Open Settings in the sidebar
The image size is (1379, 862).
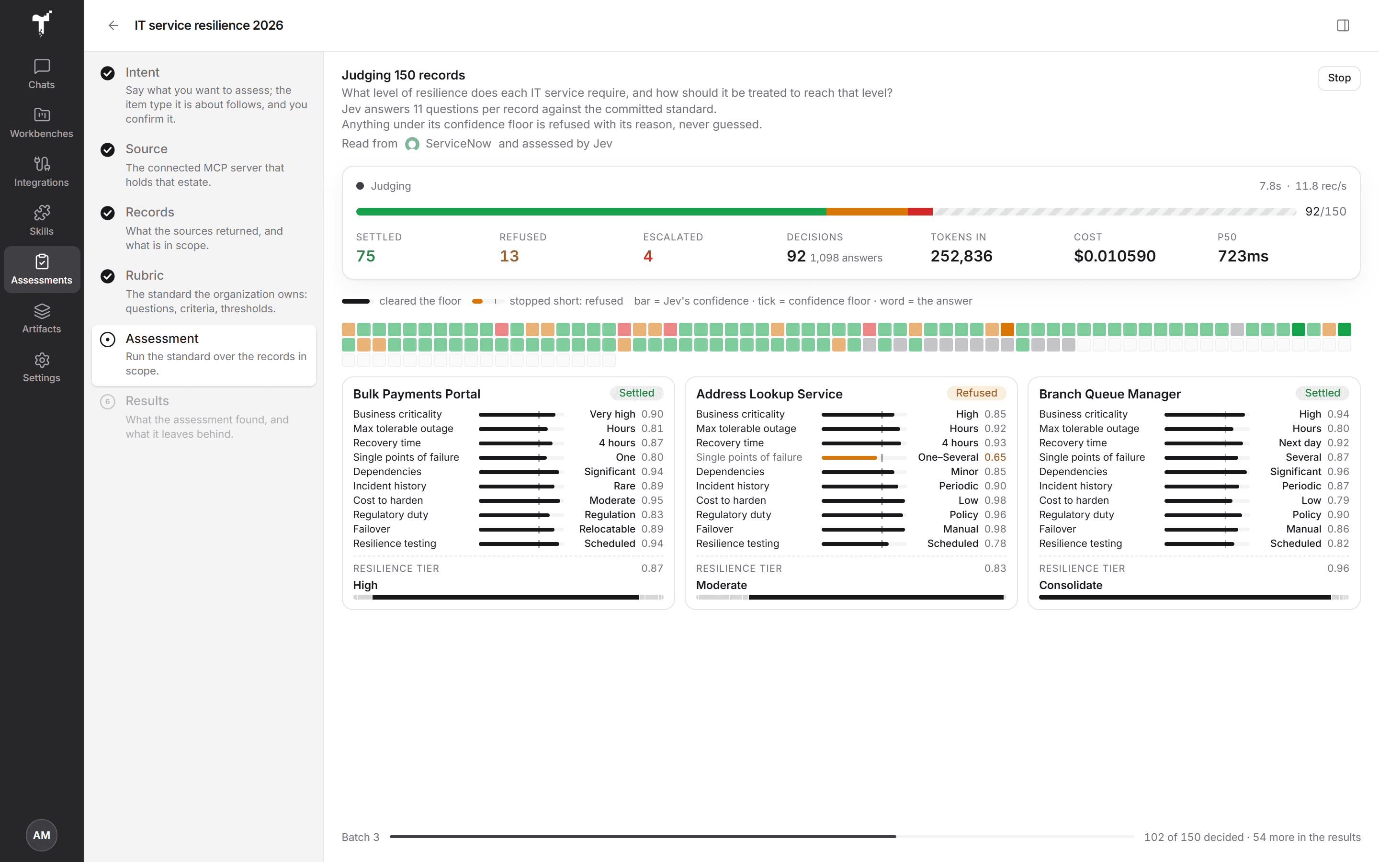tap(42, 367)
